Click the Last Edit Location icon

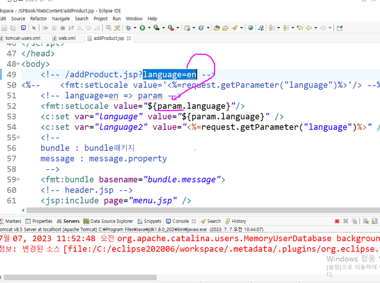coord(300,28)
